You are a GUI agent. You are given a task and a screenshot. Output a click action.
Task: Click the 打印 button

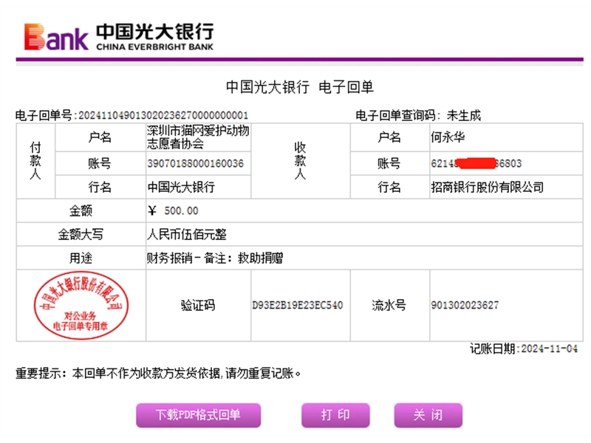(x=335, y=415)
